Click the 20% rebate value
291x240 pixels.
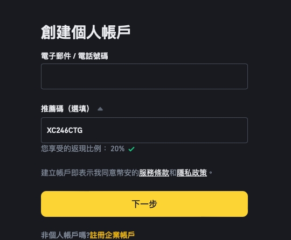click(x=117, y=149)
